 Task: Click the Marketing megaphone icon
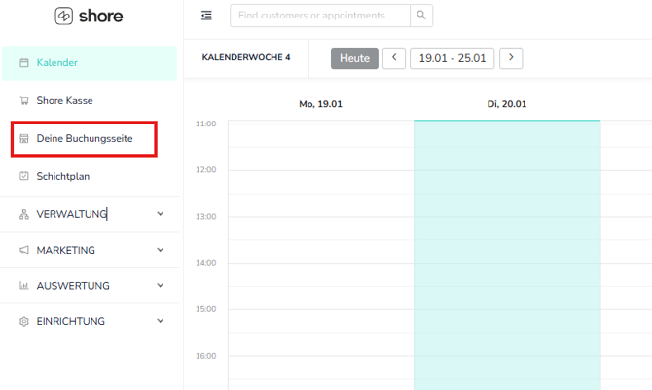(24, 250)
